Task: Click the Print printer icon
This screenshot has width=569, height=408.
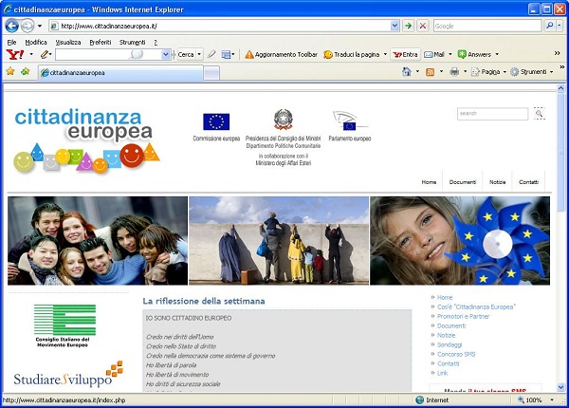Action: point(454,72)
